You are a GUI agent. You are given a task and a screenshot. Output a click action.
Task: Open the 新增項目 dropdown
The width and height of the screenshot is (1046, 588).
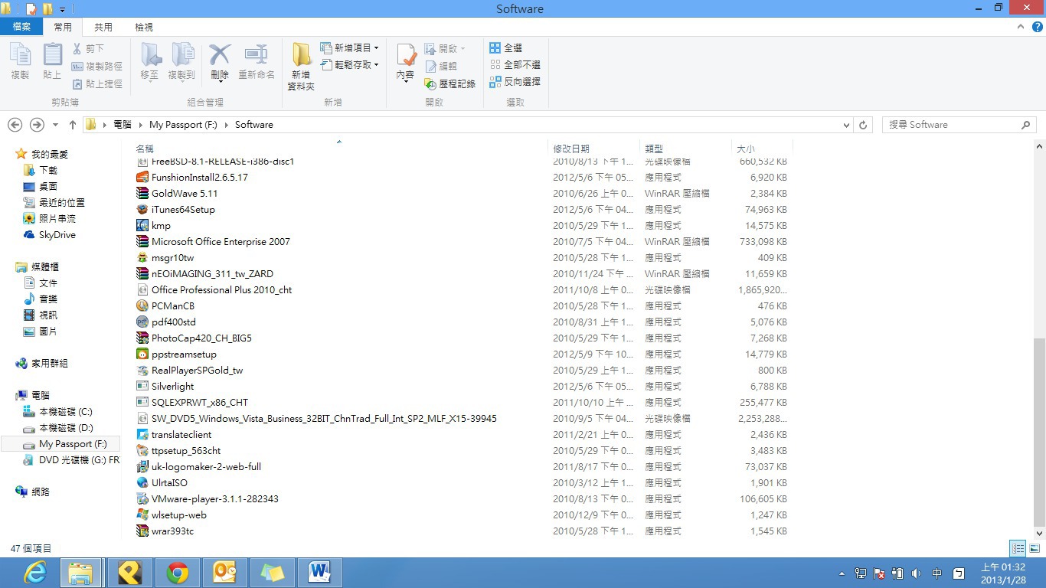tap(349, 47)
